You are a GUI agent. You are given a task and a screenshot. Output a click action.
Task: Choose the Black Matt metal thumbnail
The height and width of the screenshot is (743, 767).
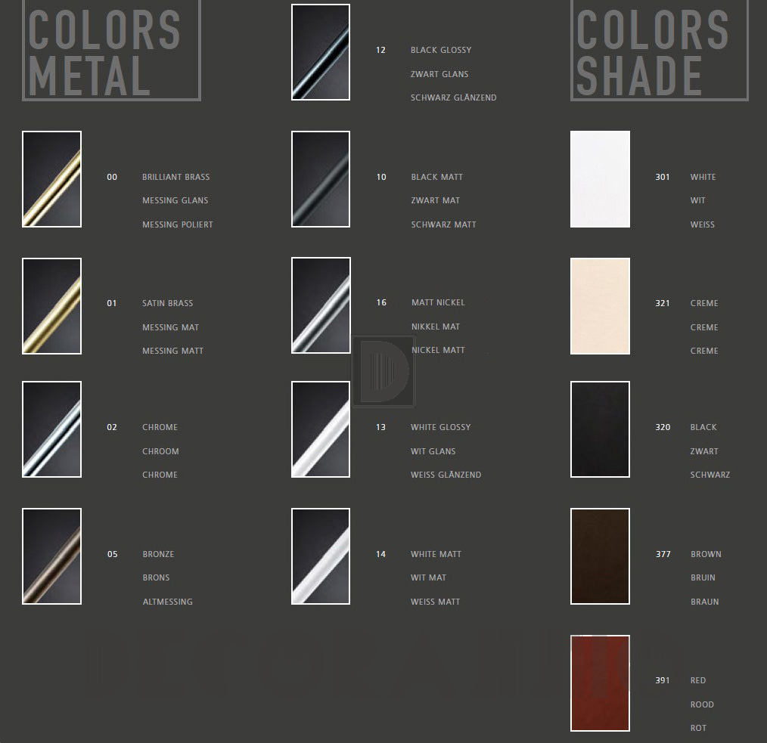coord(321,179)
